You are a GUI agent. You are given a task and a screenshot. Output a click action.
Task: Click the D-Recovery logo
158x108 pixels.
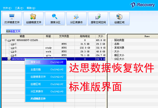142,5
